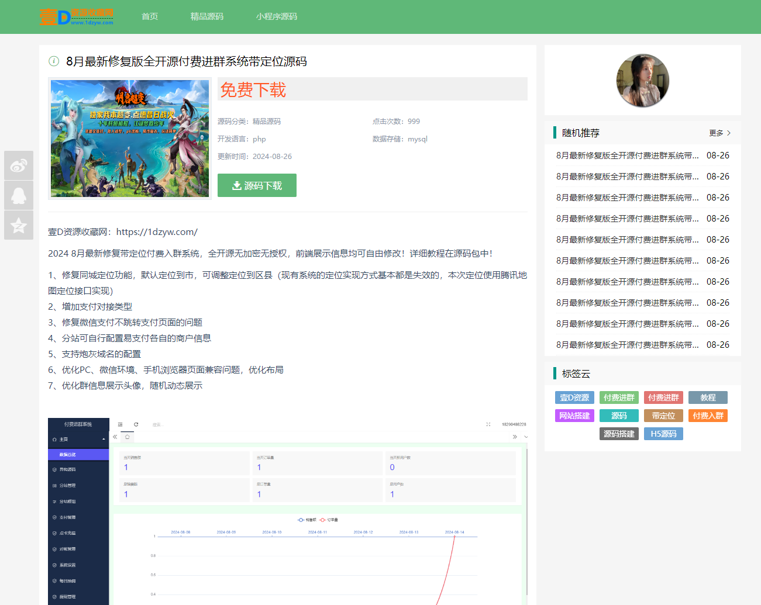
Task: Click the home icon tab in the preview
Action: click(127, 436)
